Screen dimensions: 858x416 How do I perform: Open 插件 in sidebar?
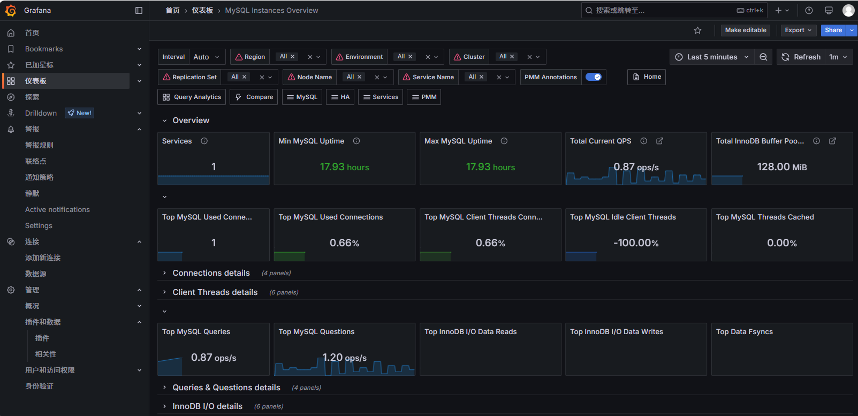pyautogui.click(x=42, y=338)
